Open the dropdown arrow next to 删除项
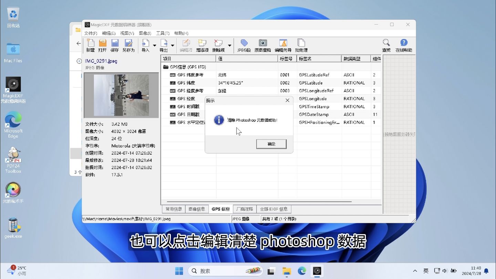The height and width of the screenshot is (279, 496). (x=229, y=45)
